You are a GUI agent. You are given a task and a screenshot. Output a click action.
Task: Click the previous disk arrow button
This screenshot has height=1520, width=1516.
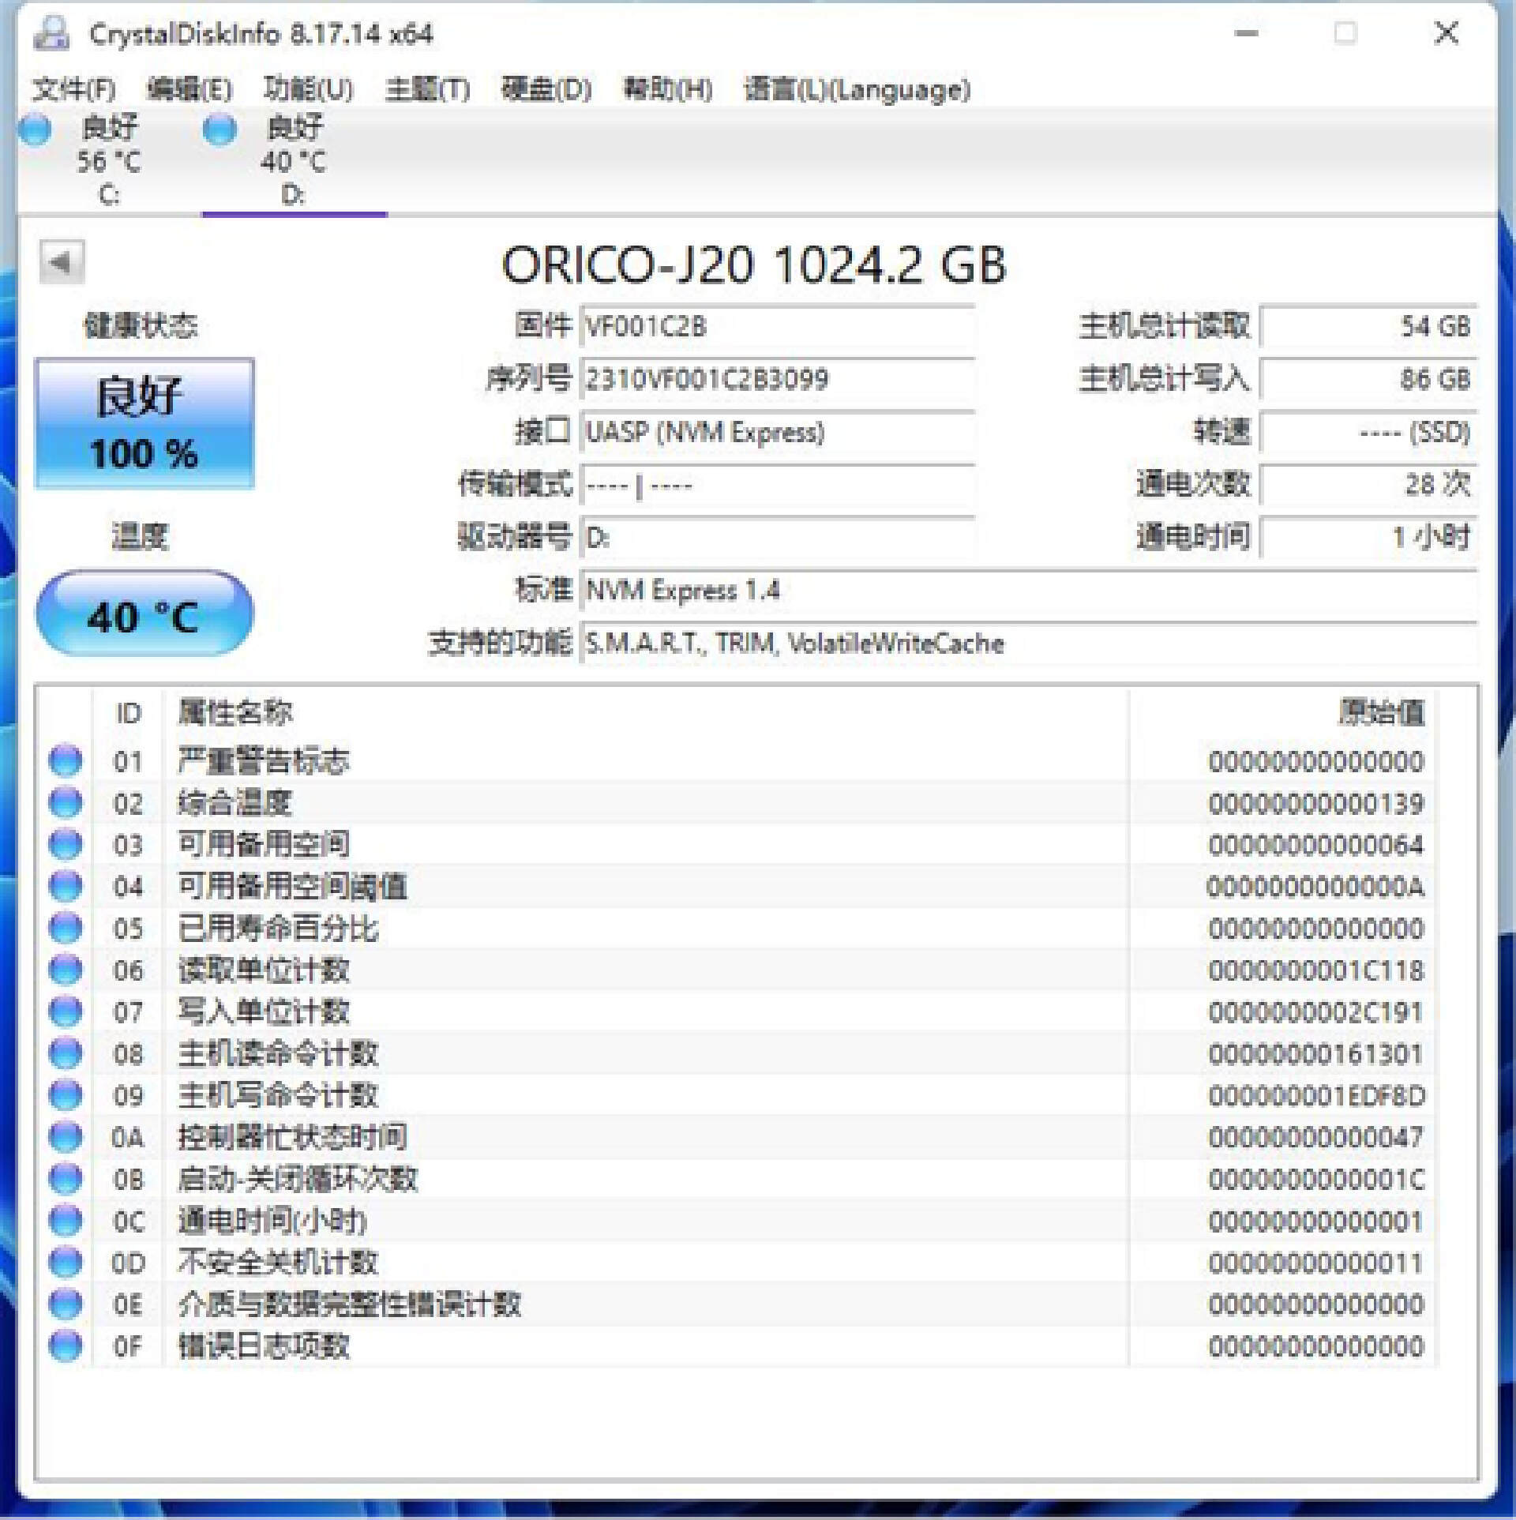tap(62, 262)
